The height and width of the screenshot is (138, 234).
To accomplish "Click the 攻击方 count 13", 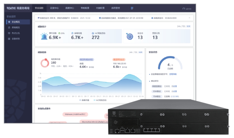I will click(x=140, y=38).
